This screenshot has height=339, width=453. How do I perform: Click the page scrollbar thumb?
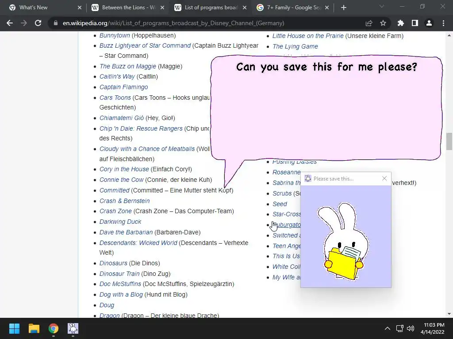click(449, 141)
